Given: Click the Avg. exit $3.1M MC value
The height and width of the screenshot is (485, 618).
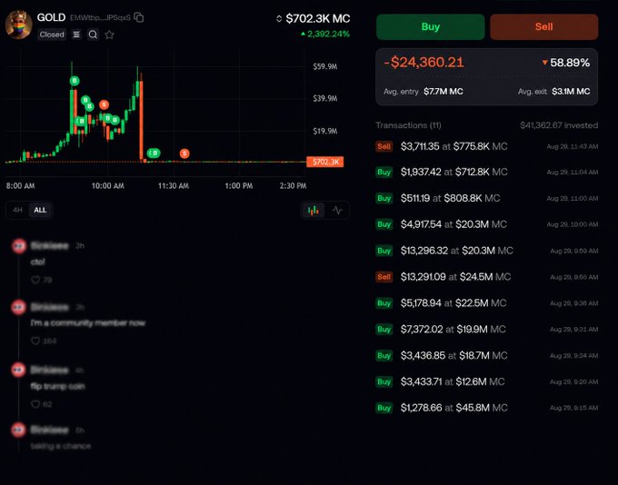Looking at the screenshot, I should pos(571,92).
